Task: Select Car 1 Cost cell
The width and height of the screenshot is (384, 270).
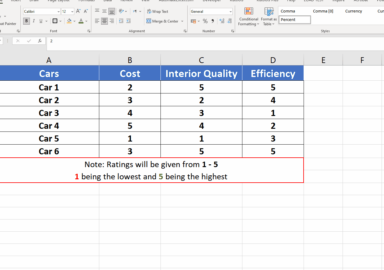Action: click(130, 87)
